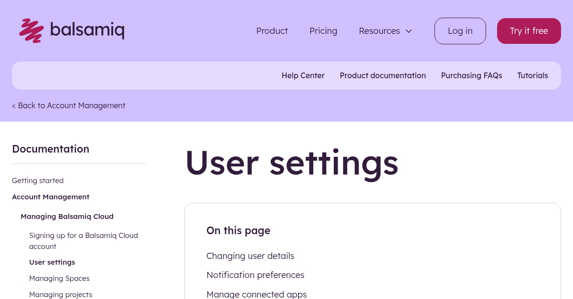This screenshot has width=573, height=299.
Task: Open the Help Center link
Action: coord(303,75)
